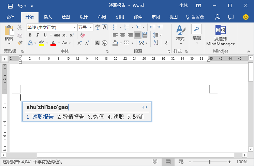Click the 小林 account name
This screenshot has width=254, height=166.
click(x=183, y=6)
